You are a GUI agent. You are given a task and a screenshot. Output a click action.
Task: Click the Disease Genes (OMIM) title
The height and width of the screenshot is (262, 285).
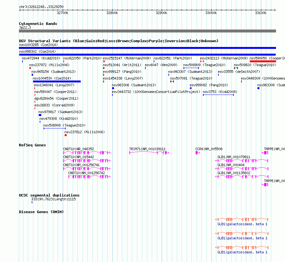click(x=41, y=212)
